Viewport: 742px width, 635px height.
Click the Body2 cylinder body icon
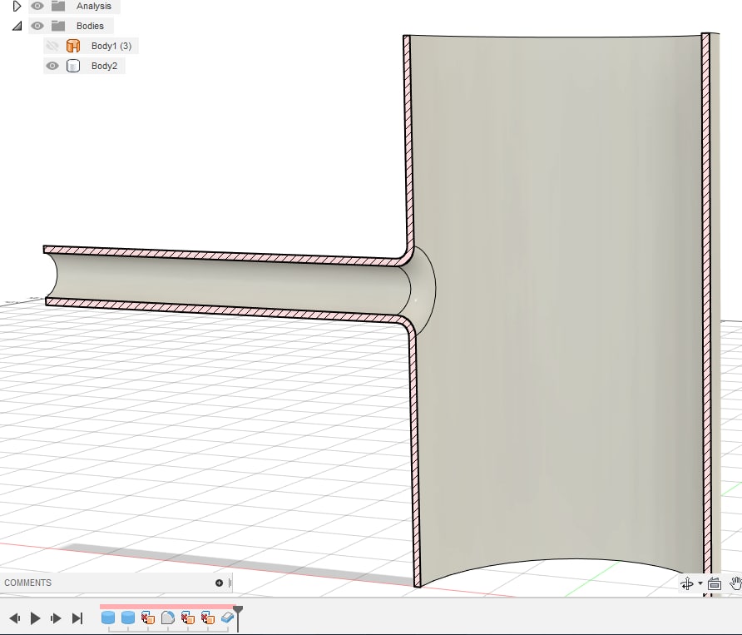pos(73,66)
